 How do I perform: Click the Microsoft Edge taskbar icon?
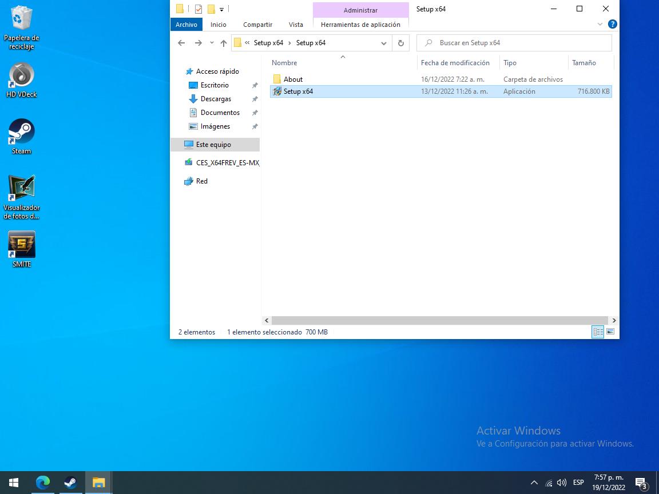[x=43, y=483]
